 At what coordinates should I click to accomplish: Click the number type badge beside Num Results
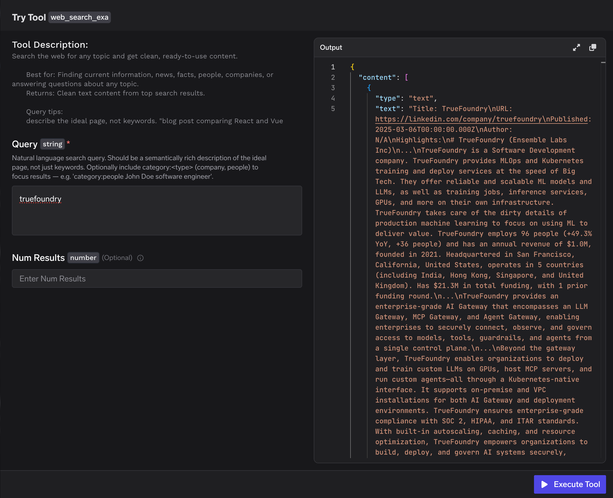(83, 258)
